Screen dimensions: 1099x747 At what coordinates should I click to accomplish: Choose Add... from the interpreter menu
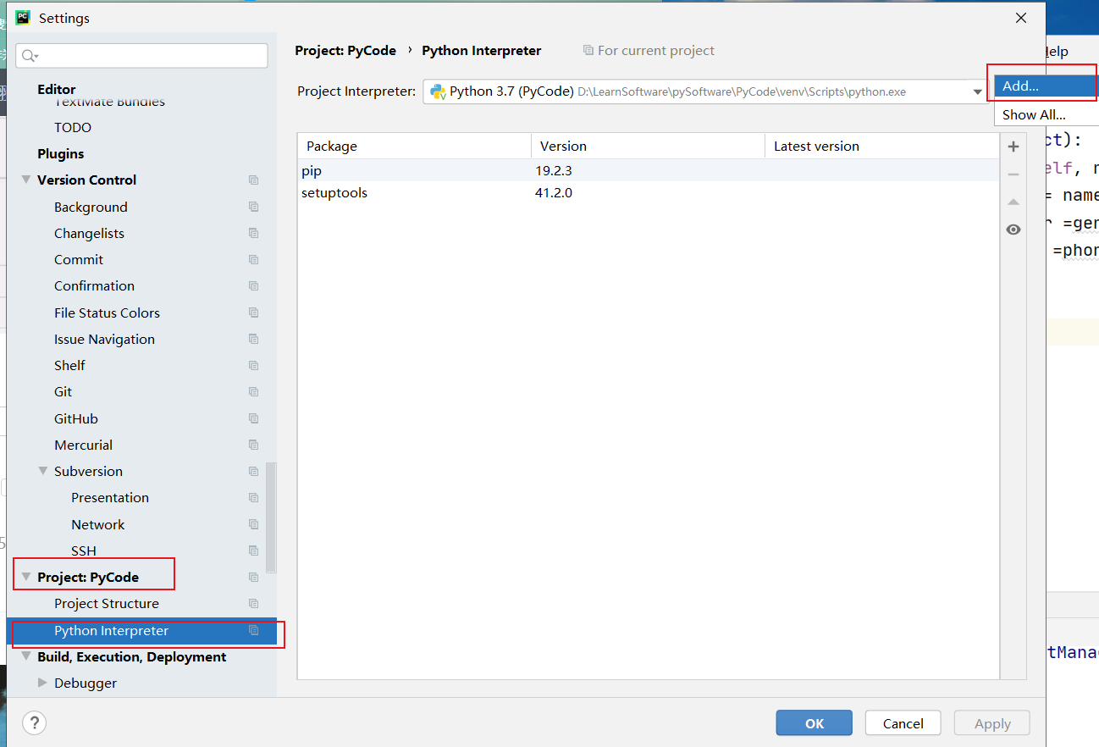pyautogui.click(x=1046, y=86)
